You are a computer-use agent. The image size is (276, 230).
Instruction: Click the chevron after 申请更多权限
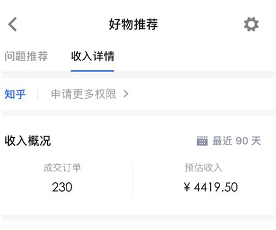click(126, 94)
